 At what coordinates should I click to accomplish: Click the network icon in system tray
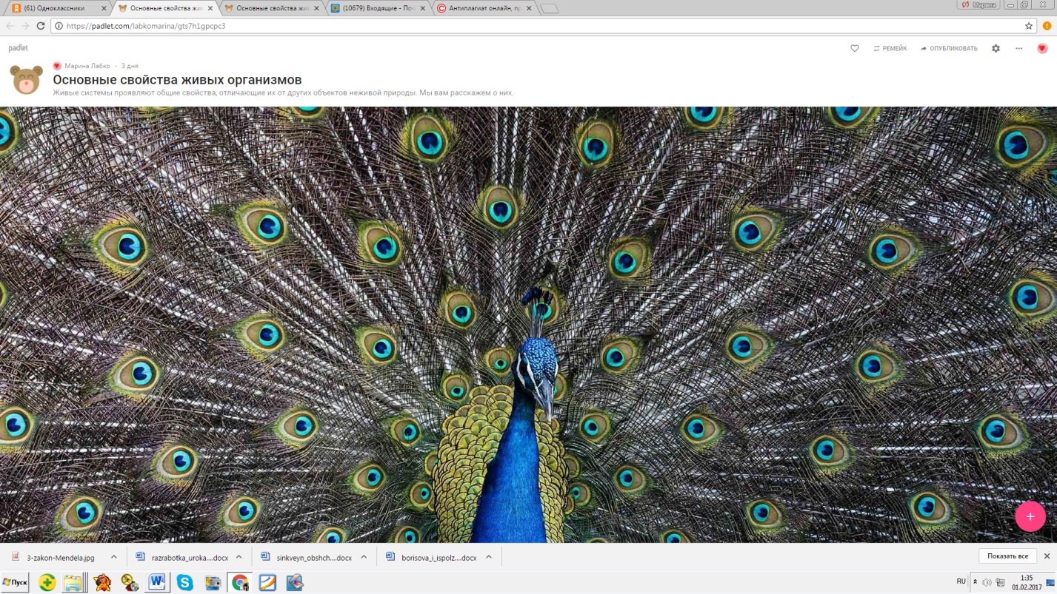[x=999, y=582]
